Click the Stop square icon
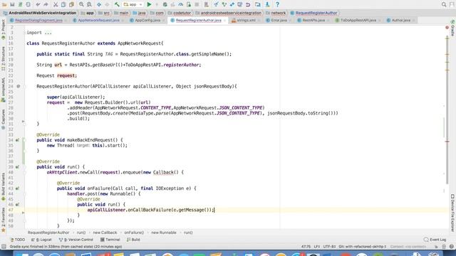This screenshot has height=256, width=456. click(x=197, y=4)
